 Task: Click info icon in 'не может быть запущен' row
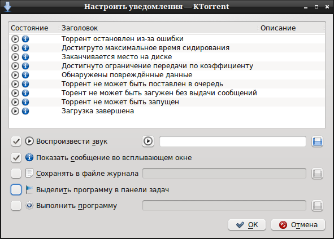click(x=25, y=102)
